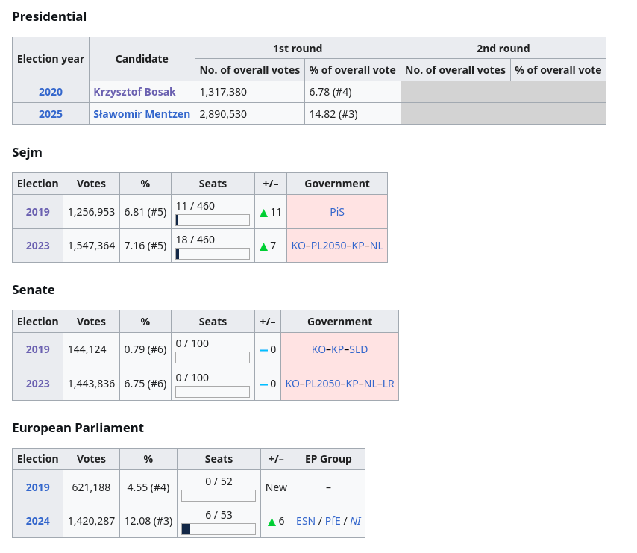Click the 11 / 460 seats bar
Image resolution: width=637 pixels, height=553 pixels.
pyautogui.click(x=213, y=220)
